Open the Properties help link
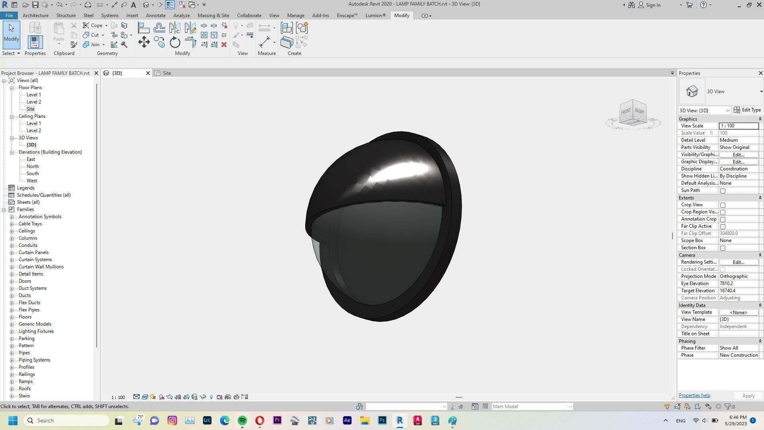This screenshot has height=430, width=764. tap(694, 395)
